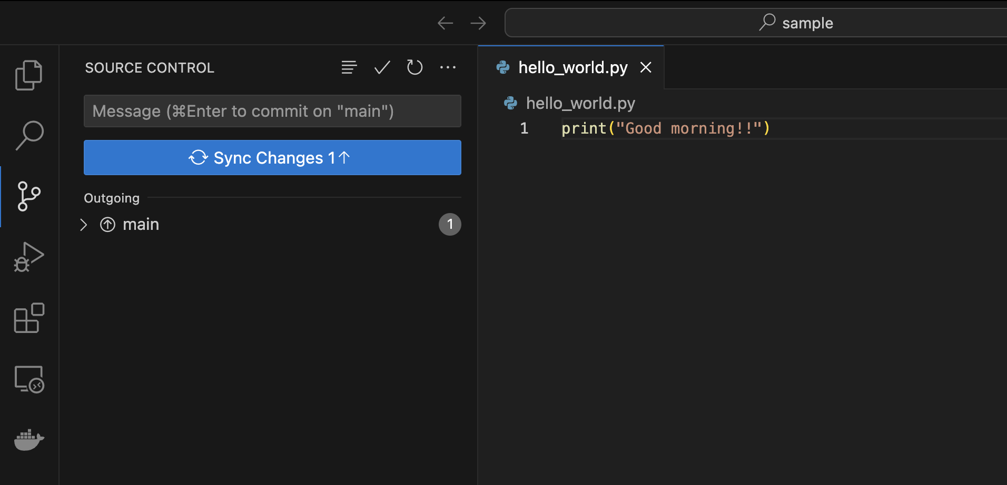
Task: Open the Run and Debug view
Action: tap(29, 257)
